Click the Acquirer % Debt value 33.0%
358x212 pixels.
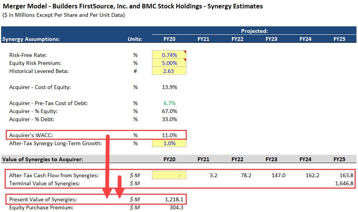click(x=169, y=119)
